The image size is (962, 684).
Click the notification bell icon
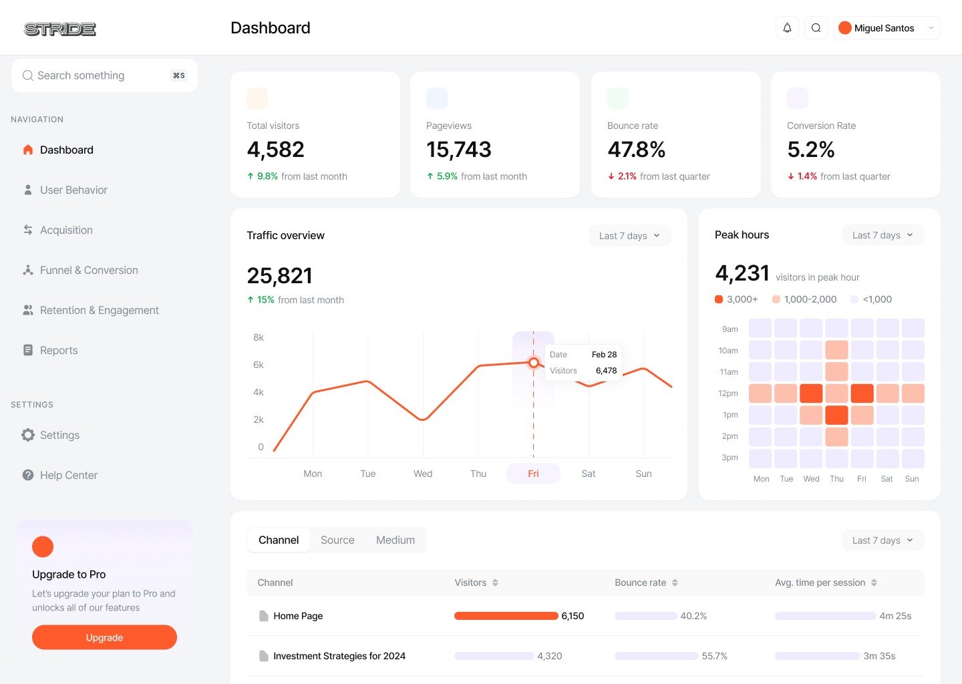pos(787,28)
